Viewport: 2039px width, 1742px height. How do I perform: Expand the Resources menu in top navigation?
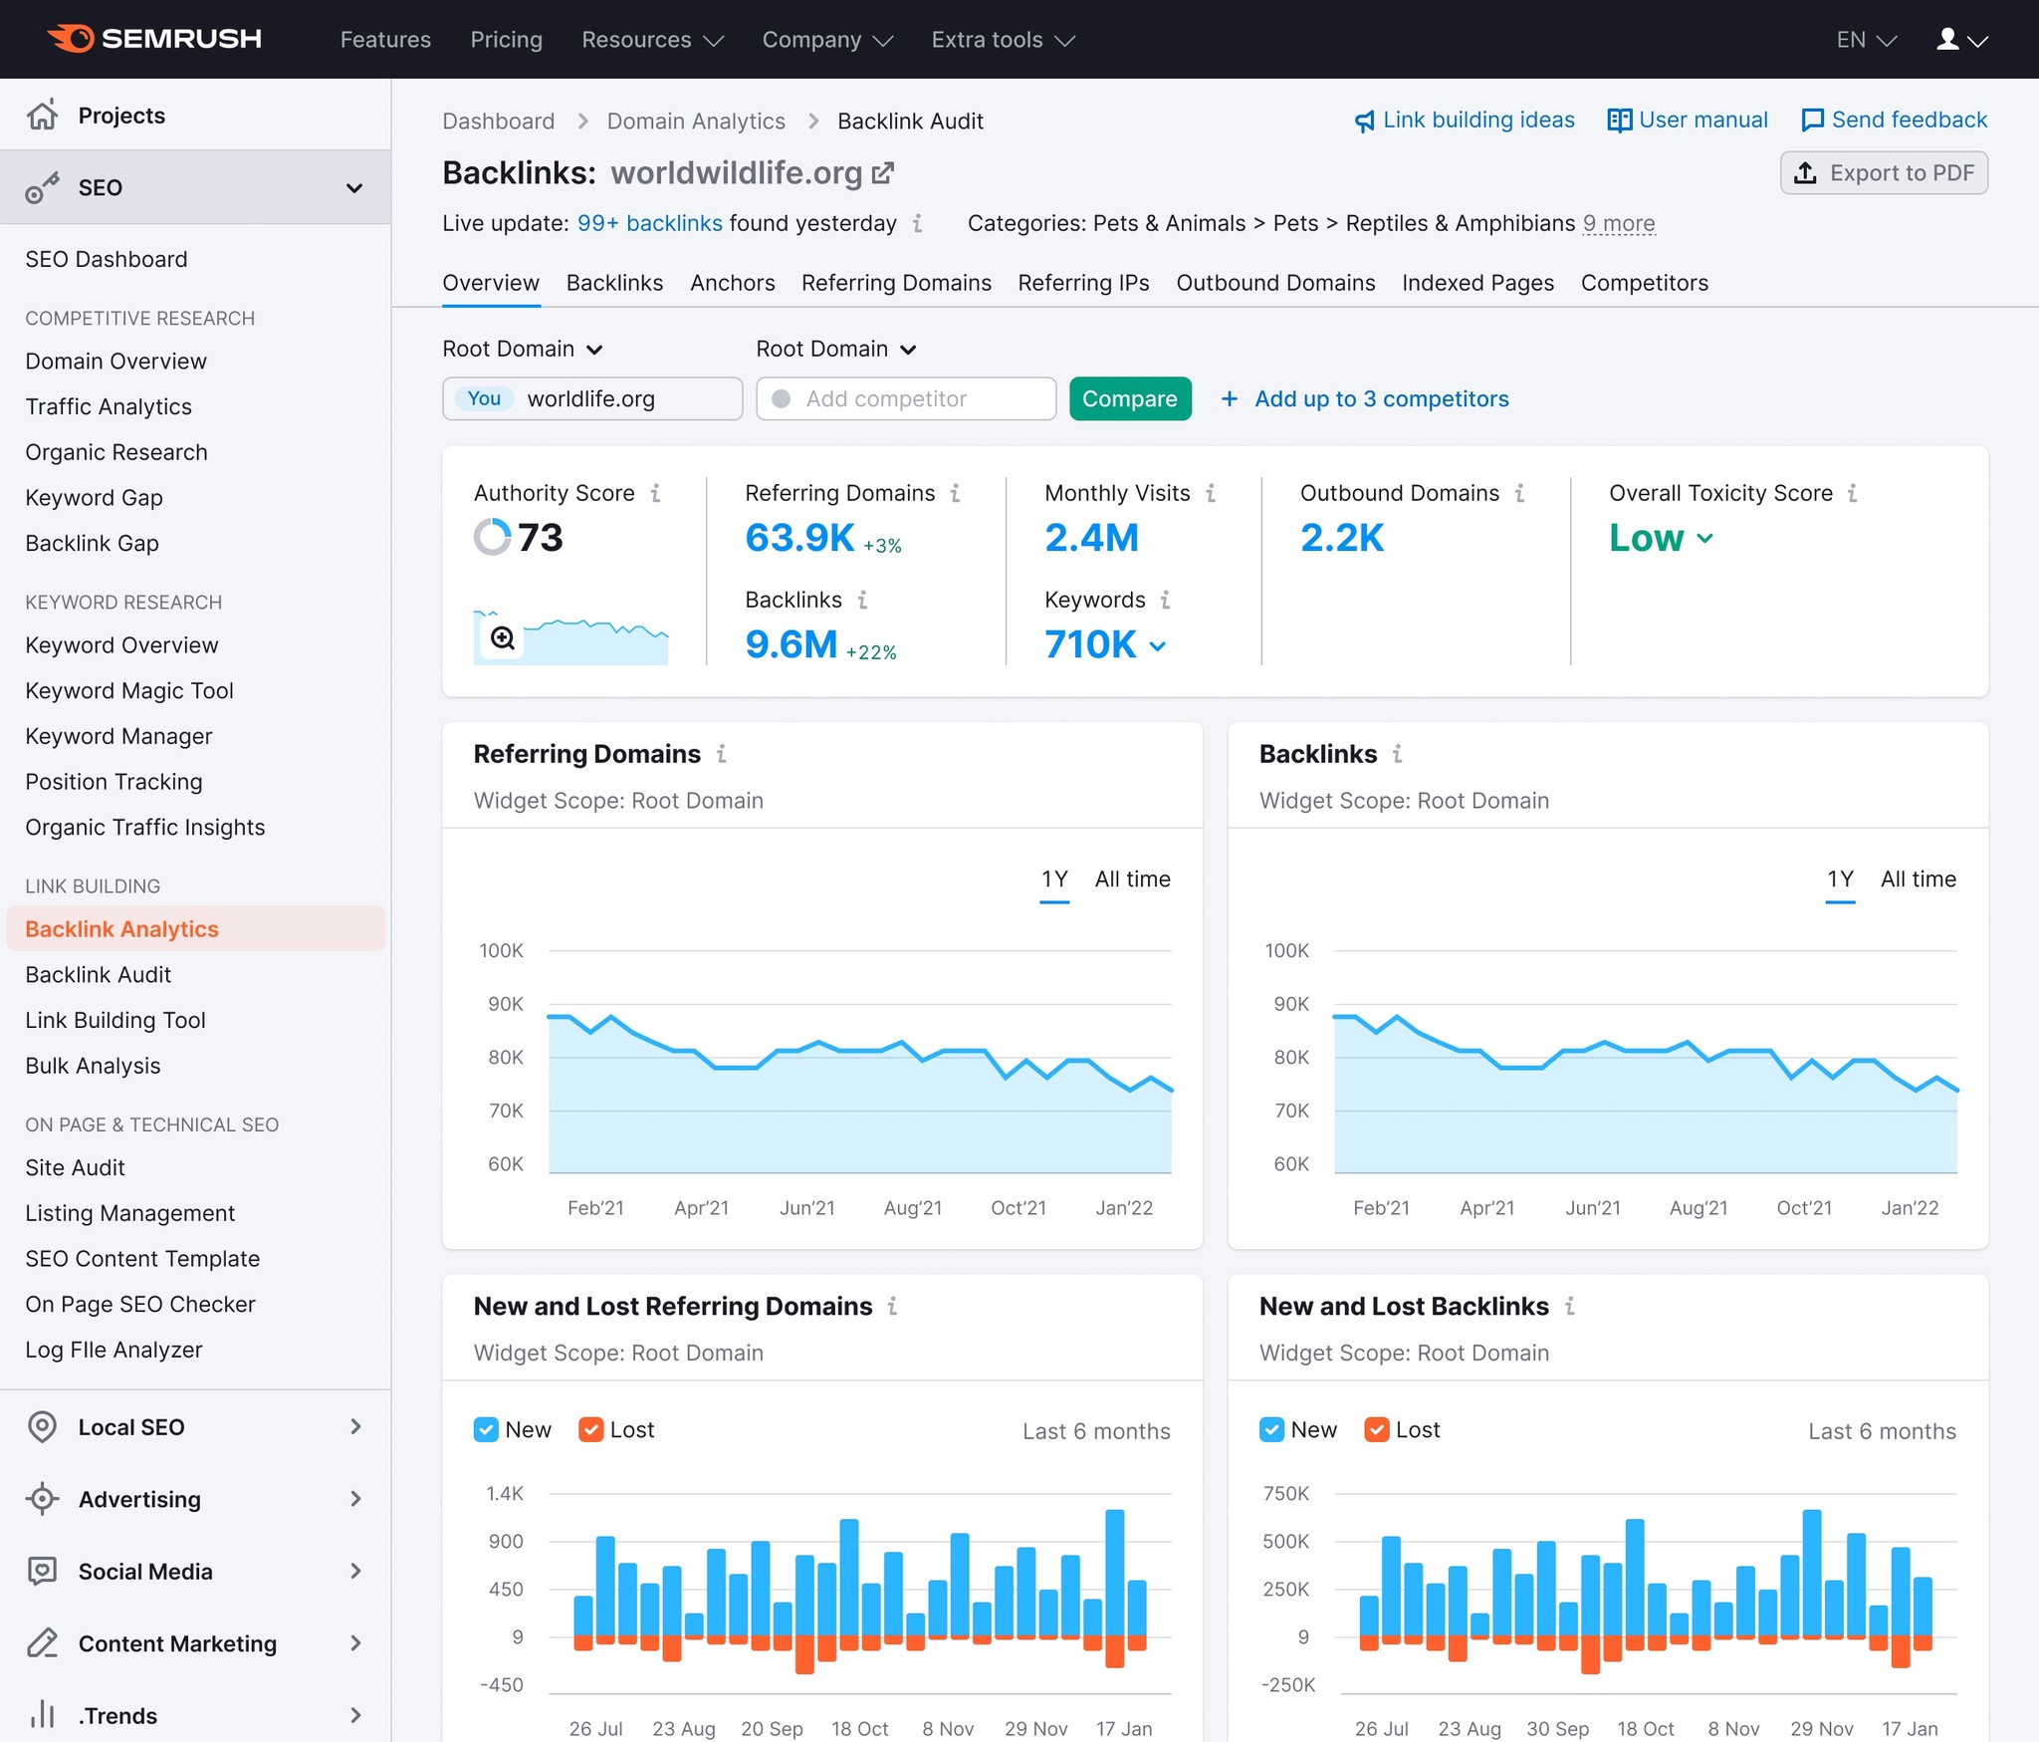point(651,40)
